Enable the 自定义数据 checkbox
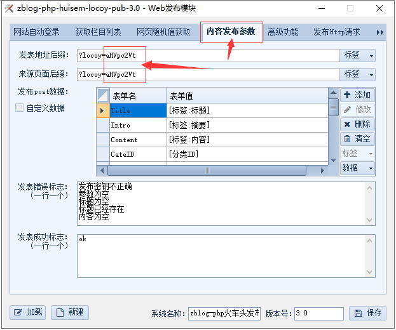The height and width of the screenshot is (330, 396). [x=20, y=108]
